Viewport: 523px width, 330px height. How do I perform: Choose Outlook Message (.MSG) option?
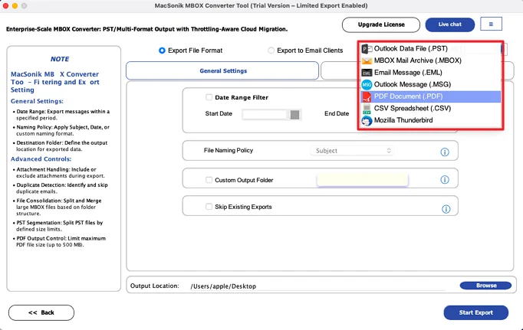[x=431, y=84]
